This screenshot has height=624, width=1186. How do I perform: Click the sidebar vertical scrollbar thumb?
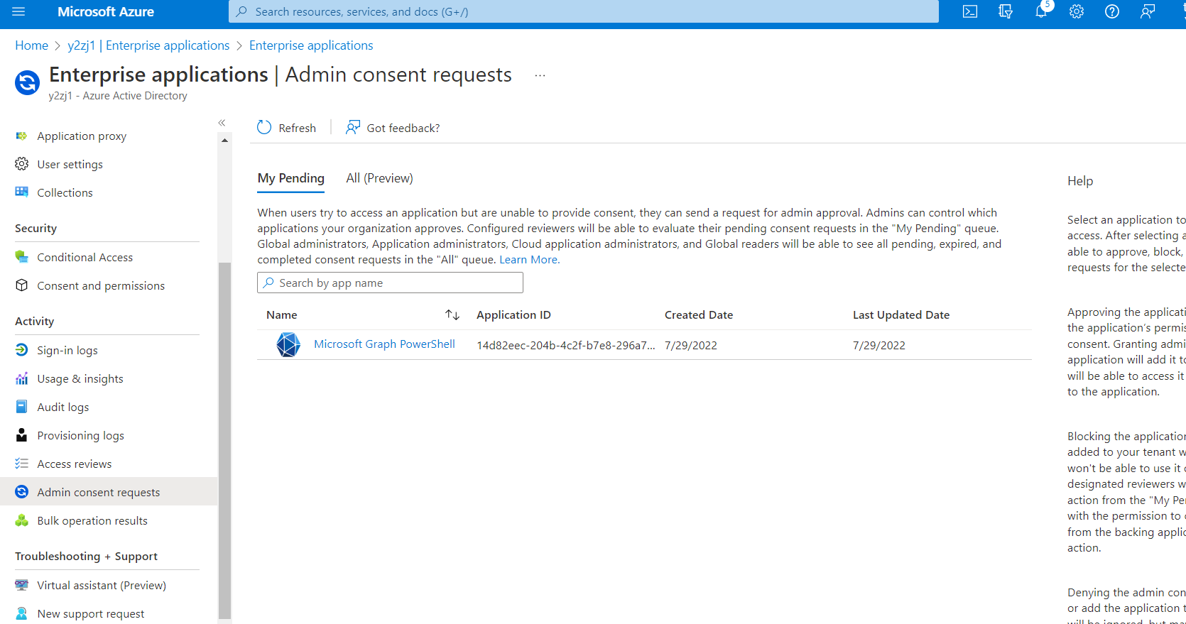(x=224, y=440)
